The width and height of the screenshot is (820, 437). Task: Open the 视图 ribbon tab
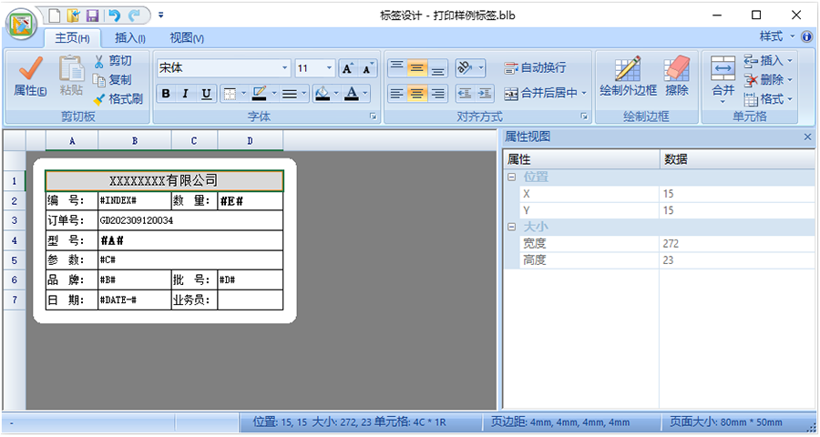187,37
